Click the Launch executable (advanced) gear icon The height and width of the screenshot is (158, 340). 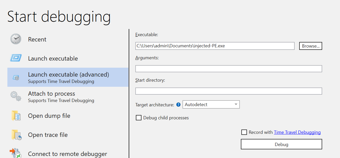16,77
